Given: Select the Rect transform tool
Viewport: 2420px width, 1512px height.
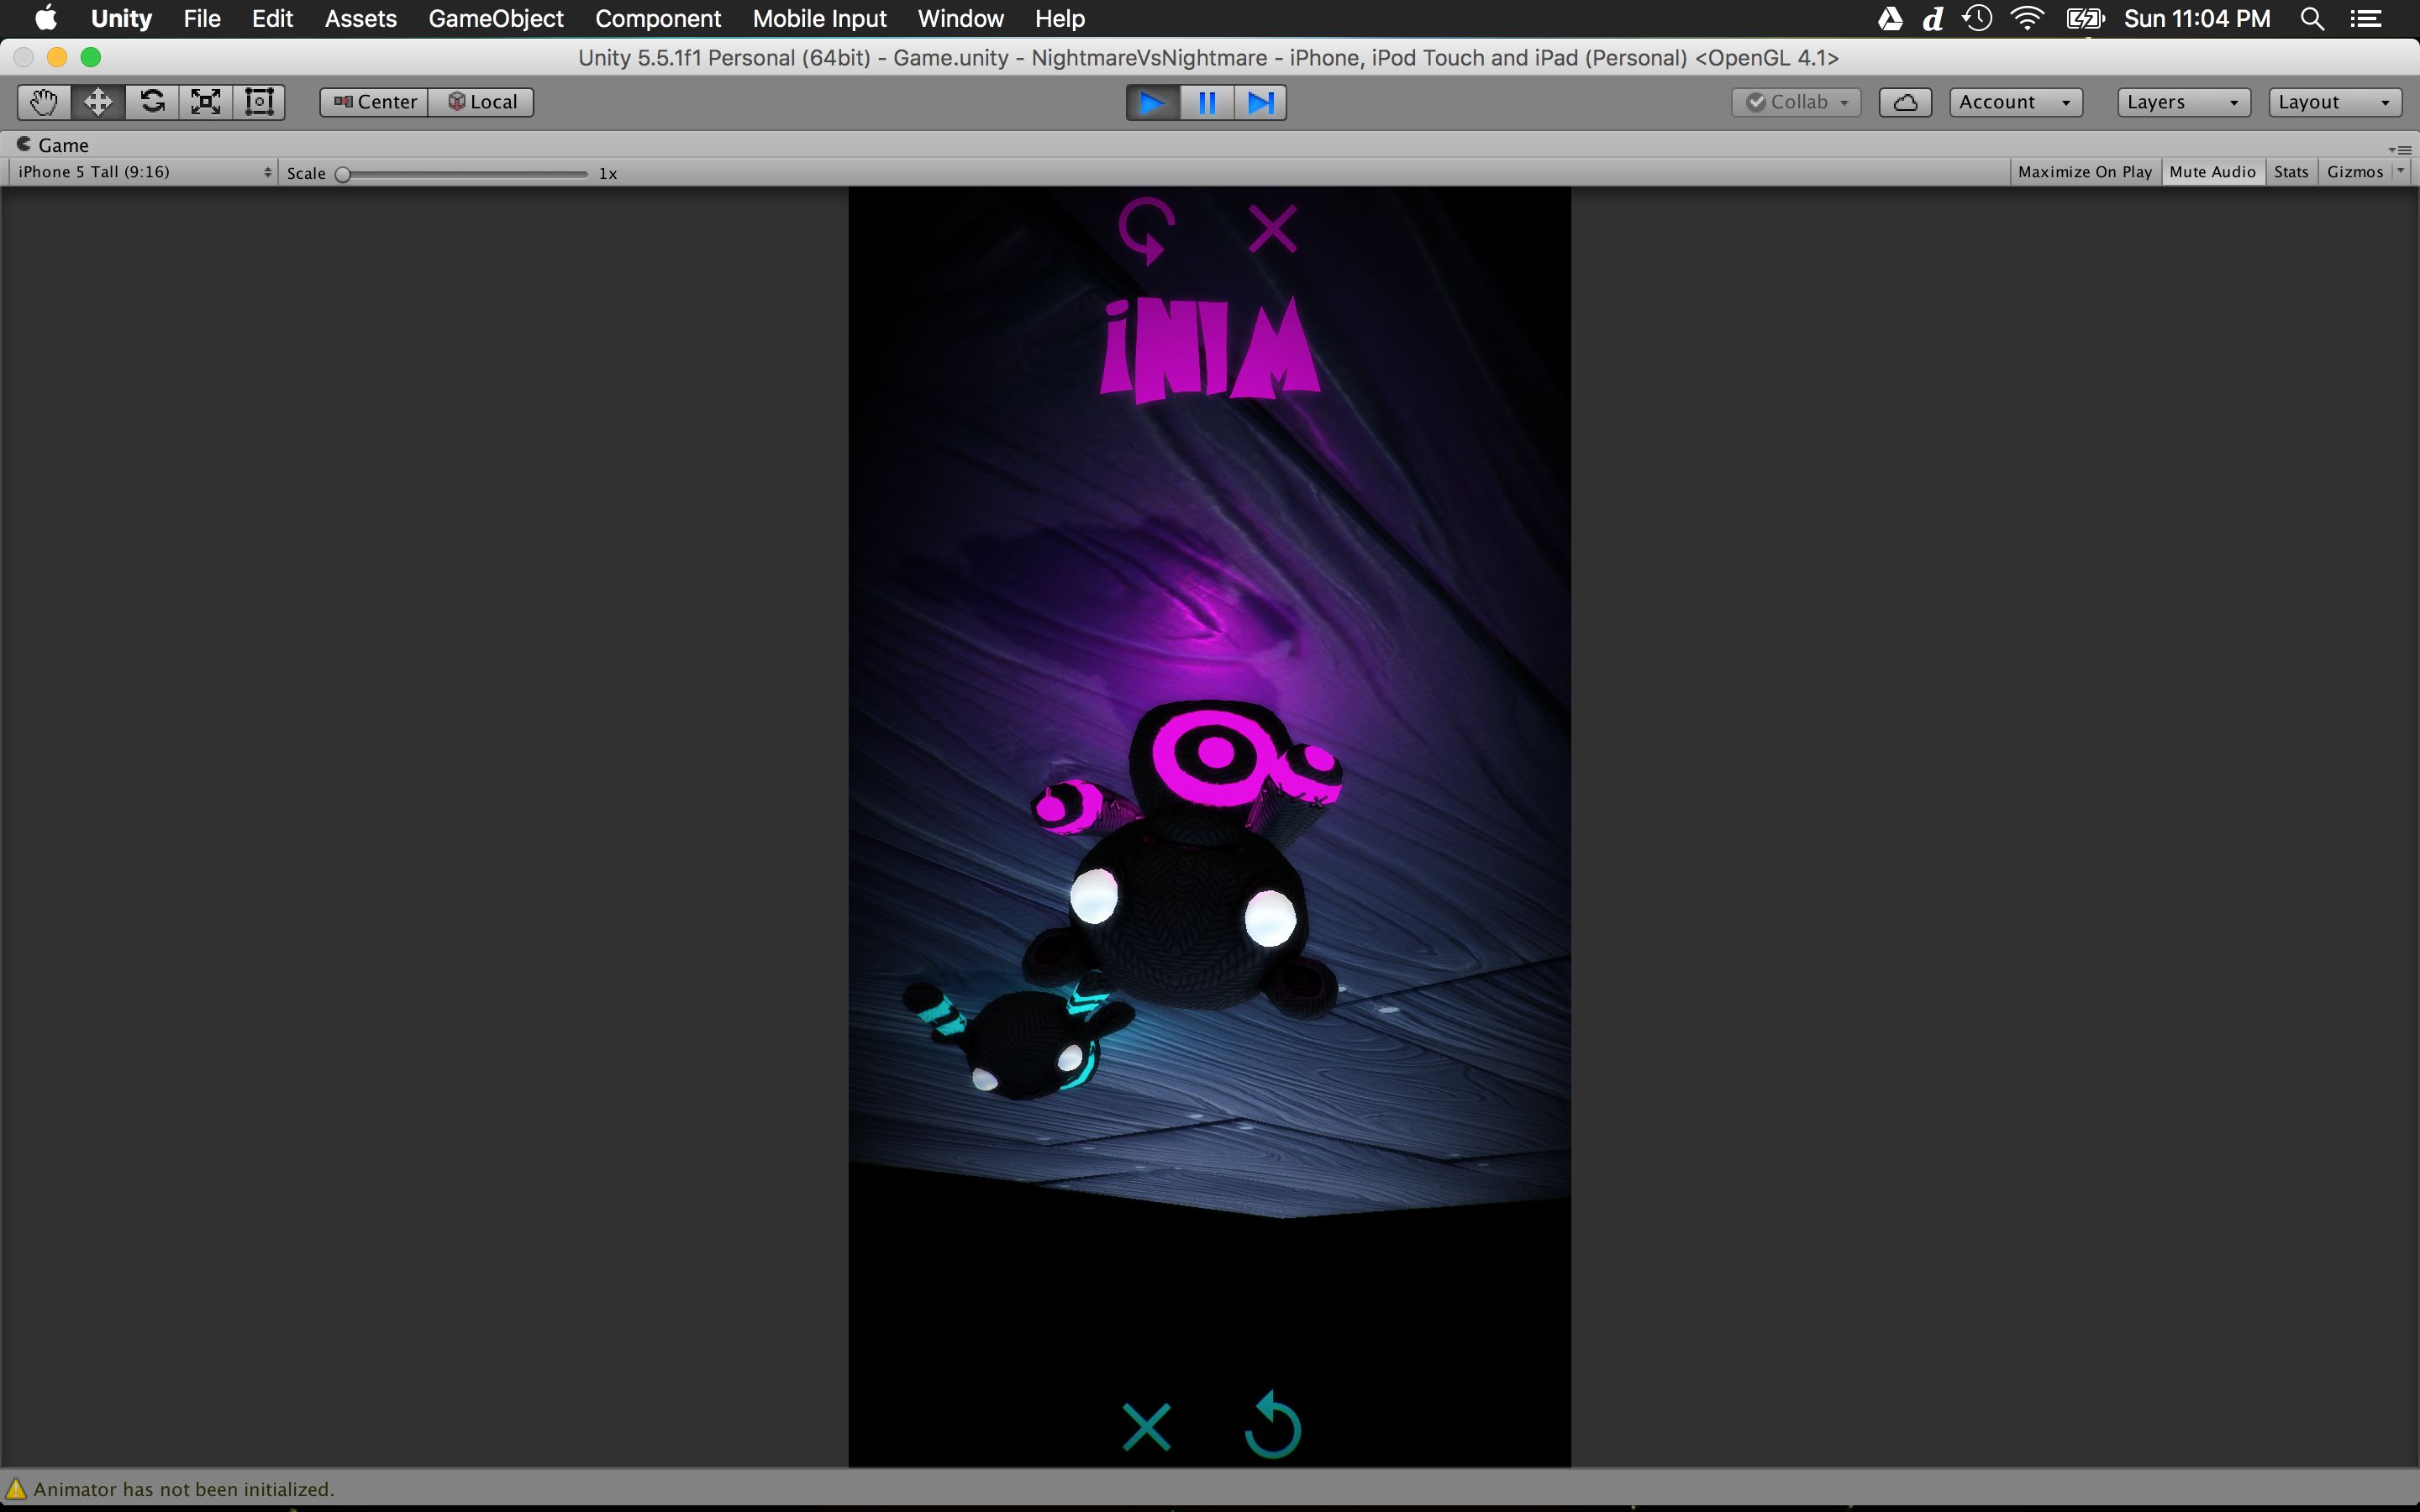Looking at the screenshot, I should [x=259, y=102].
